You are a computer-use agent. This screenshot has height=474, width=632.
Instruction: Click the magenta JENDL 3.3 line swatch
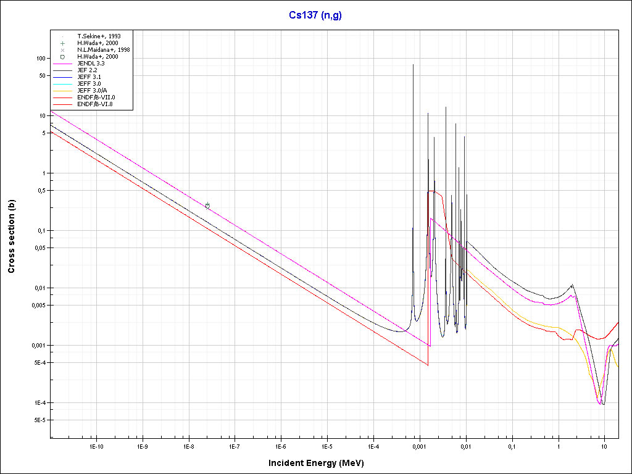click(x=63, y=63)
